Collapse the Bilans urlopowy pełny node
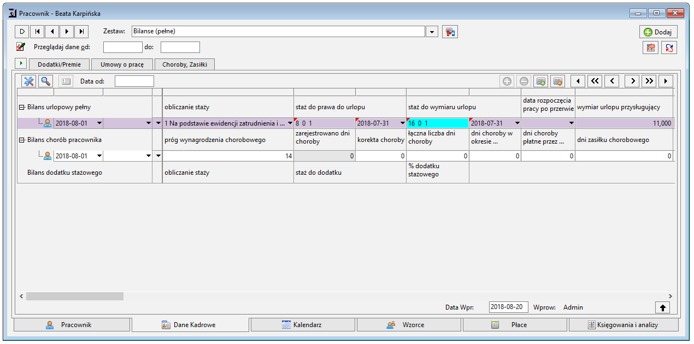This screenshot has width=694, height=344. [x=21, y=108]
